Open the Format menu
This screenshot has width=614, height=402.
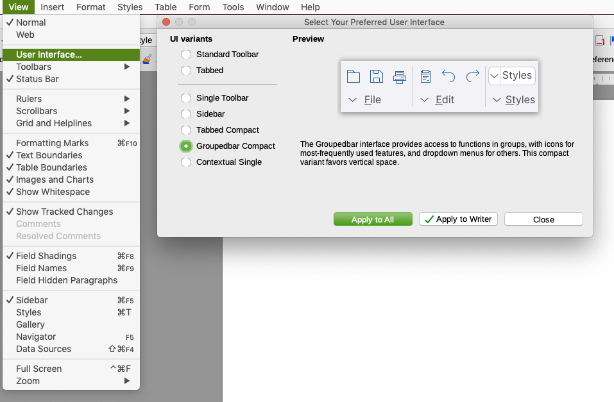point(91,7)
